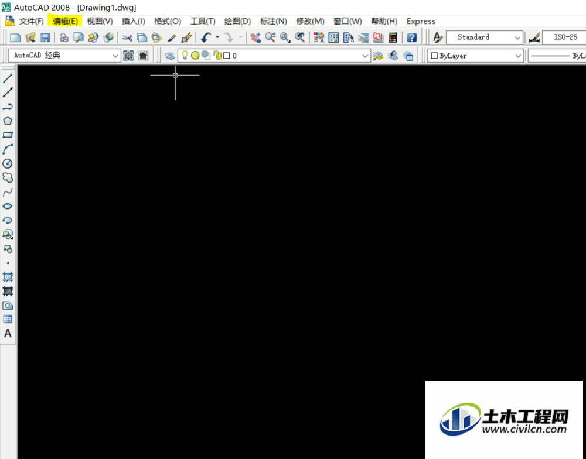
Task: Open the 视图(V) menu
Action: [100, 21]
